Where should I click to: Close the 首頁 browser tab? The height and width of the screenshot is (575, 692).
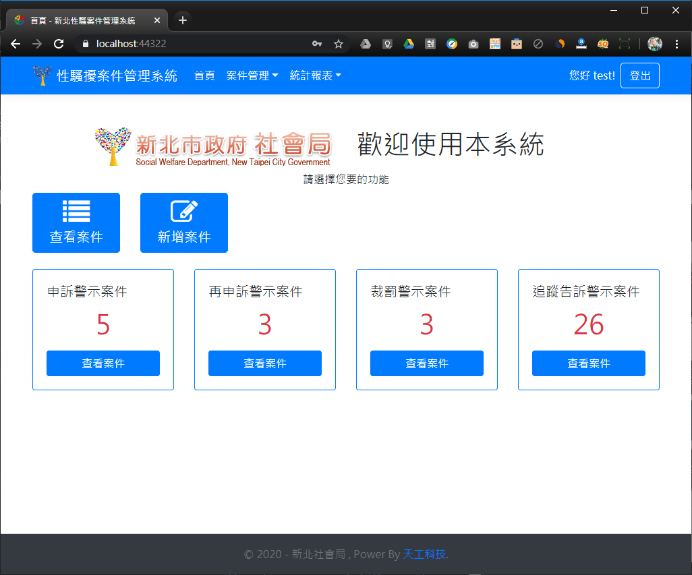[x=157, y=20]
